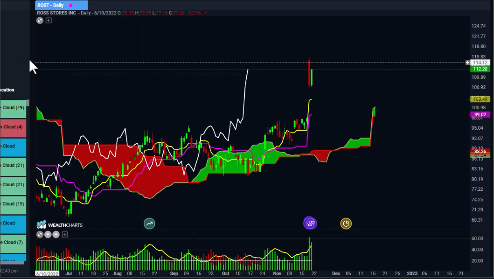The height and width of the screenshot is (279, 494).
Task: Select the green Cloud (7) row
Action: [x=13, y=244]
